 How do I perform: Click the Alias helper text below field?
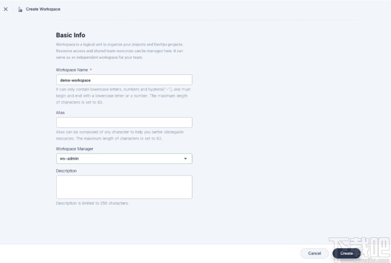120,135
